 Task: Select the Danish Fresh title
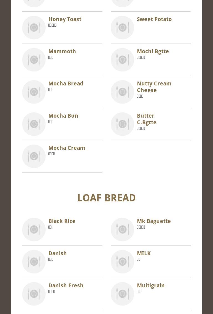click(x=66, y=285)
